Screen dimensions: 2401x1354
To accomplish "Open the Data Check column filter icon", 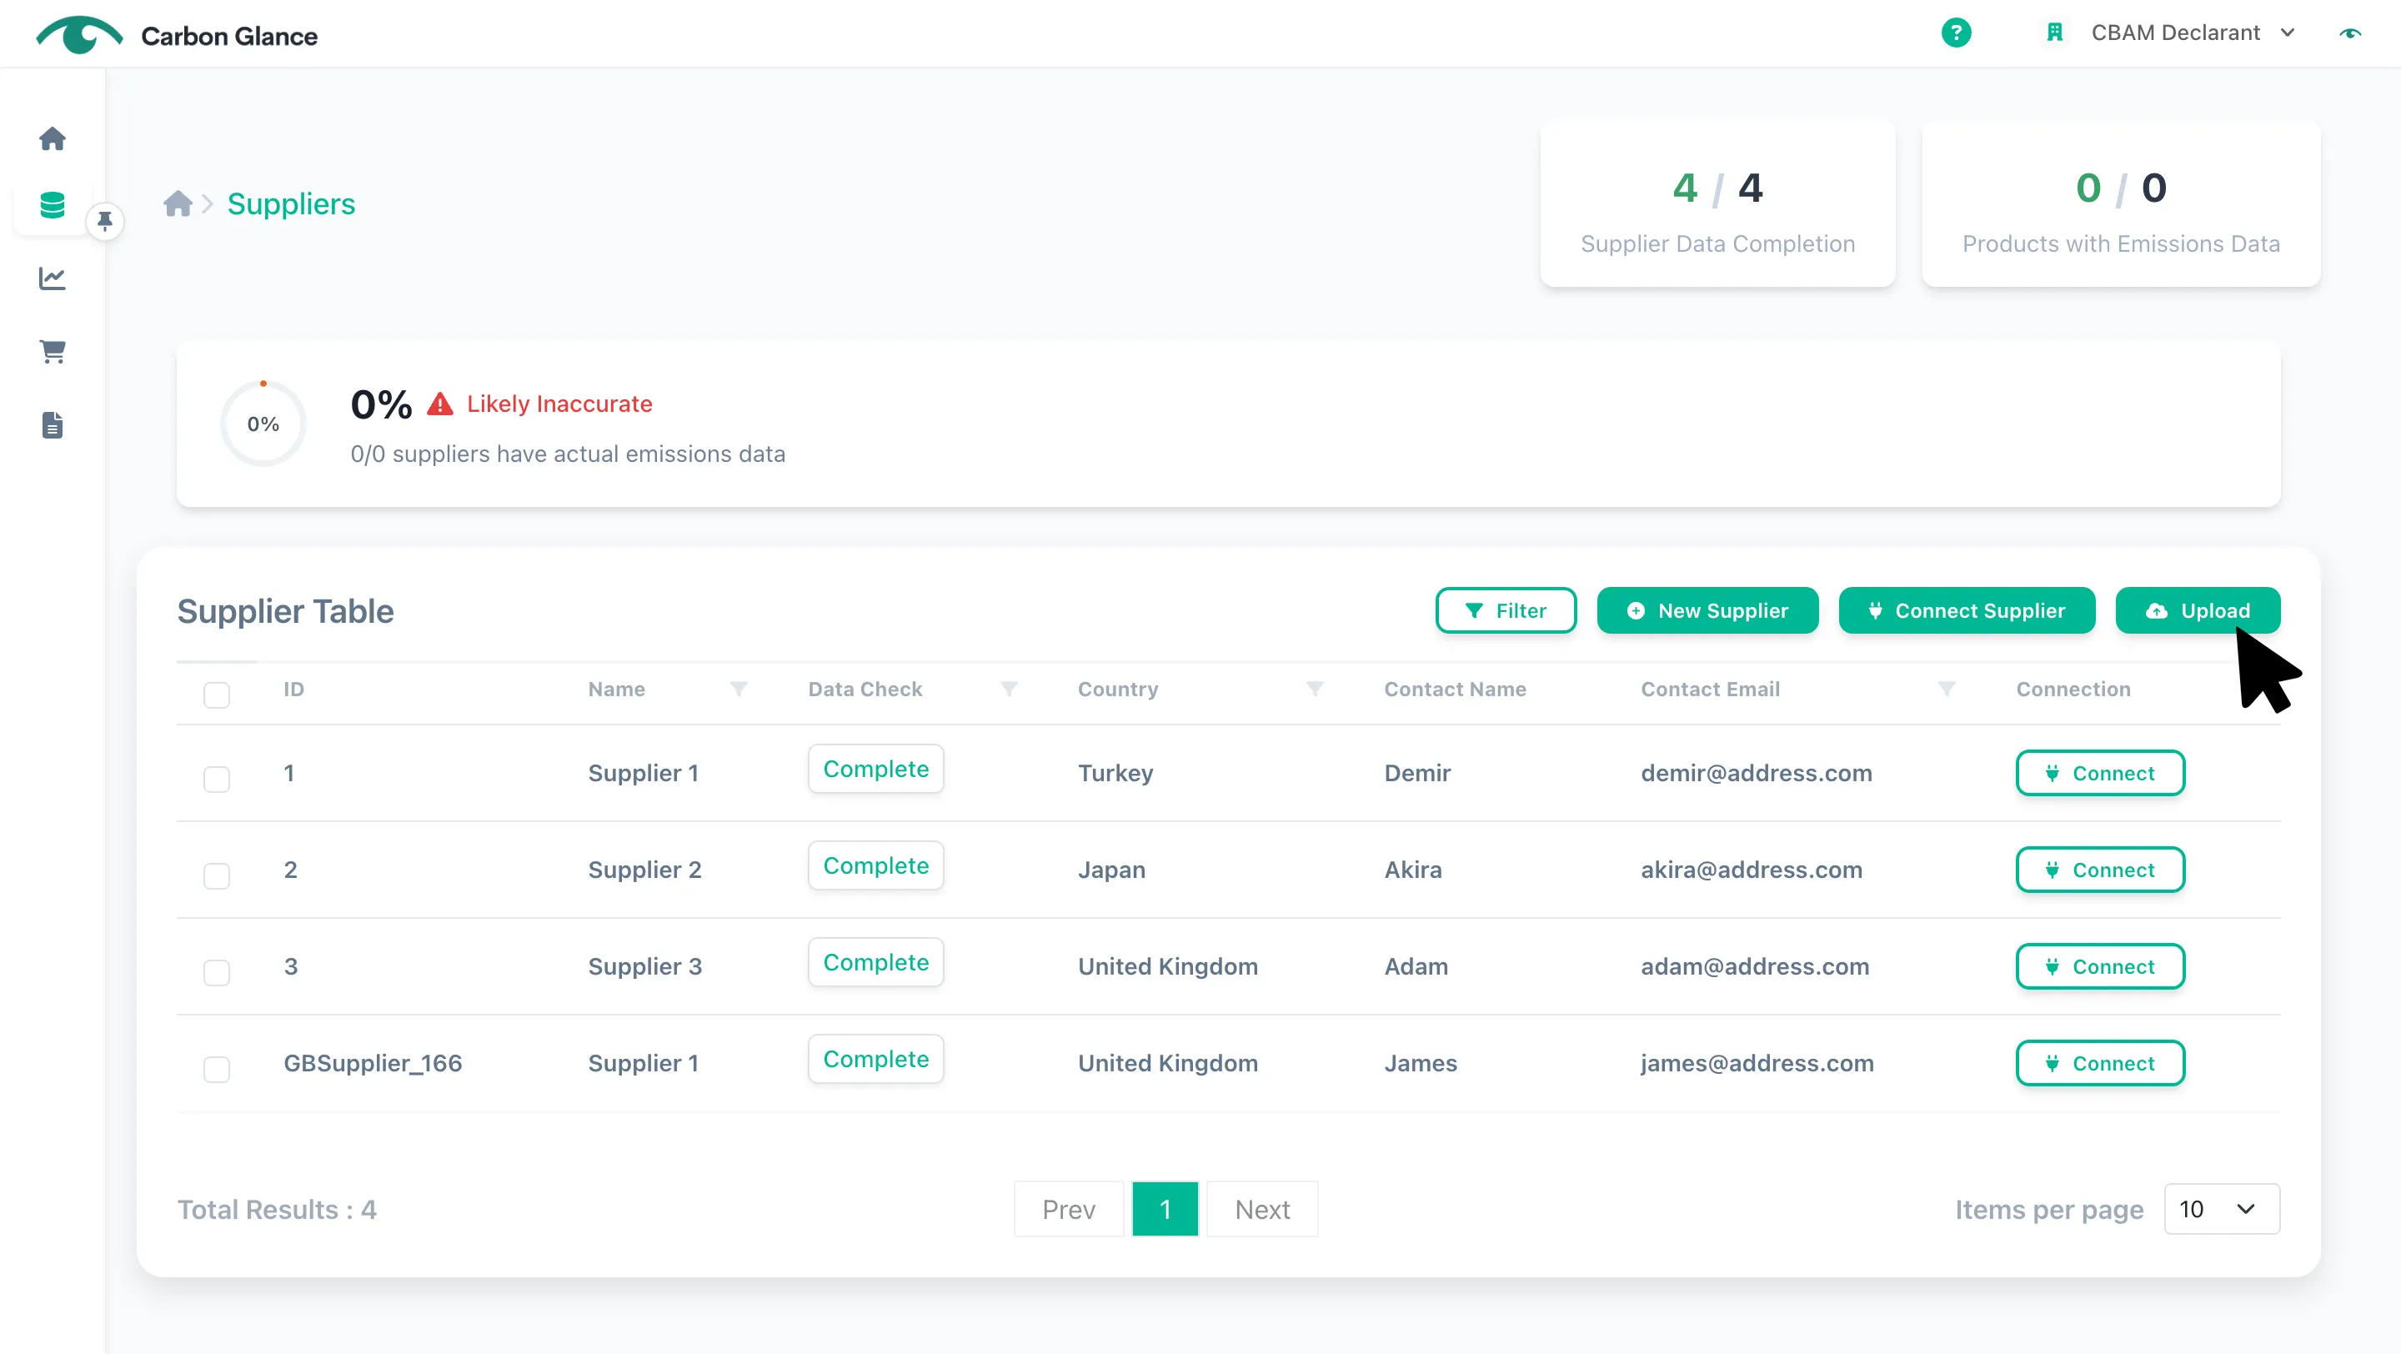I will [1009, 689].
